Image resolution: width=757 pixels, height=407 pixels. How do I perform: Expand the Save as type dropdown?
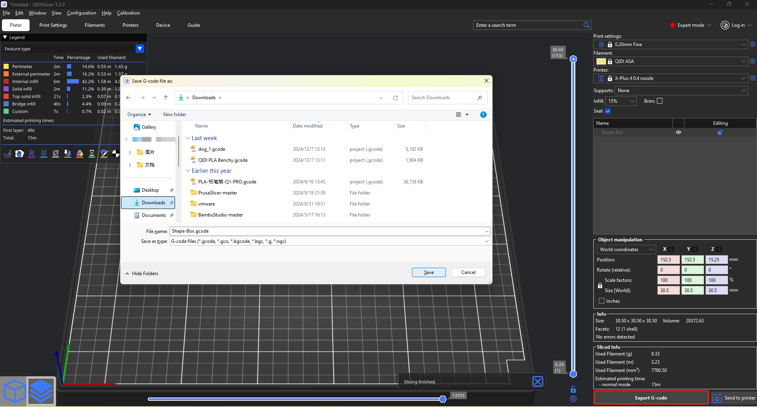click(x=487, y=241)
